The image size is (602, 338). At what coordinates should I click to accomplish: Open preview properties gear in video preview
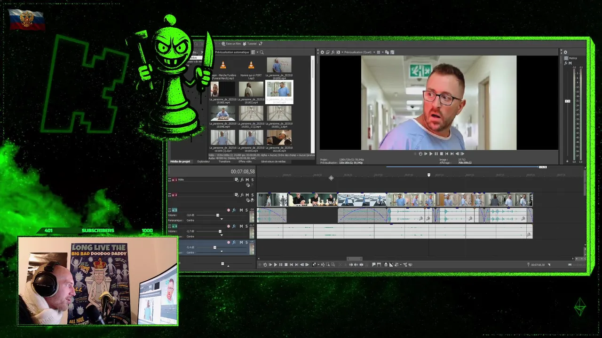click(322, 52)
